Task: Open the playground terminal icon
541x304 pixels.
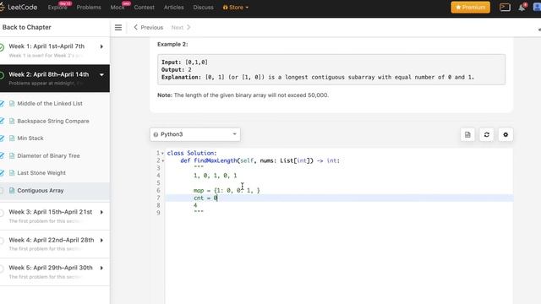Action: coord(505,8)
